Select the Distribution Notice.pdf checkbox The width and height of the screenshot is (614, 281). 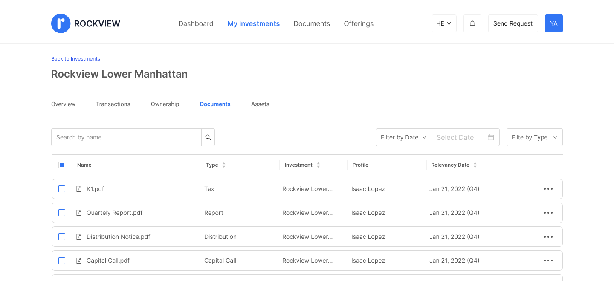tap(62, 236)
